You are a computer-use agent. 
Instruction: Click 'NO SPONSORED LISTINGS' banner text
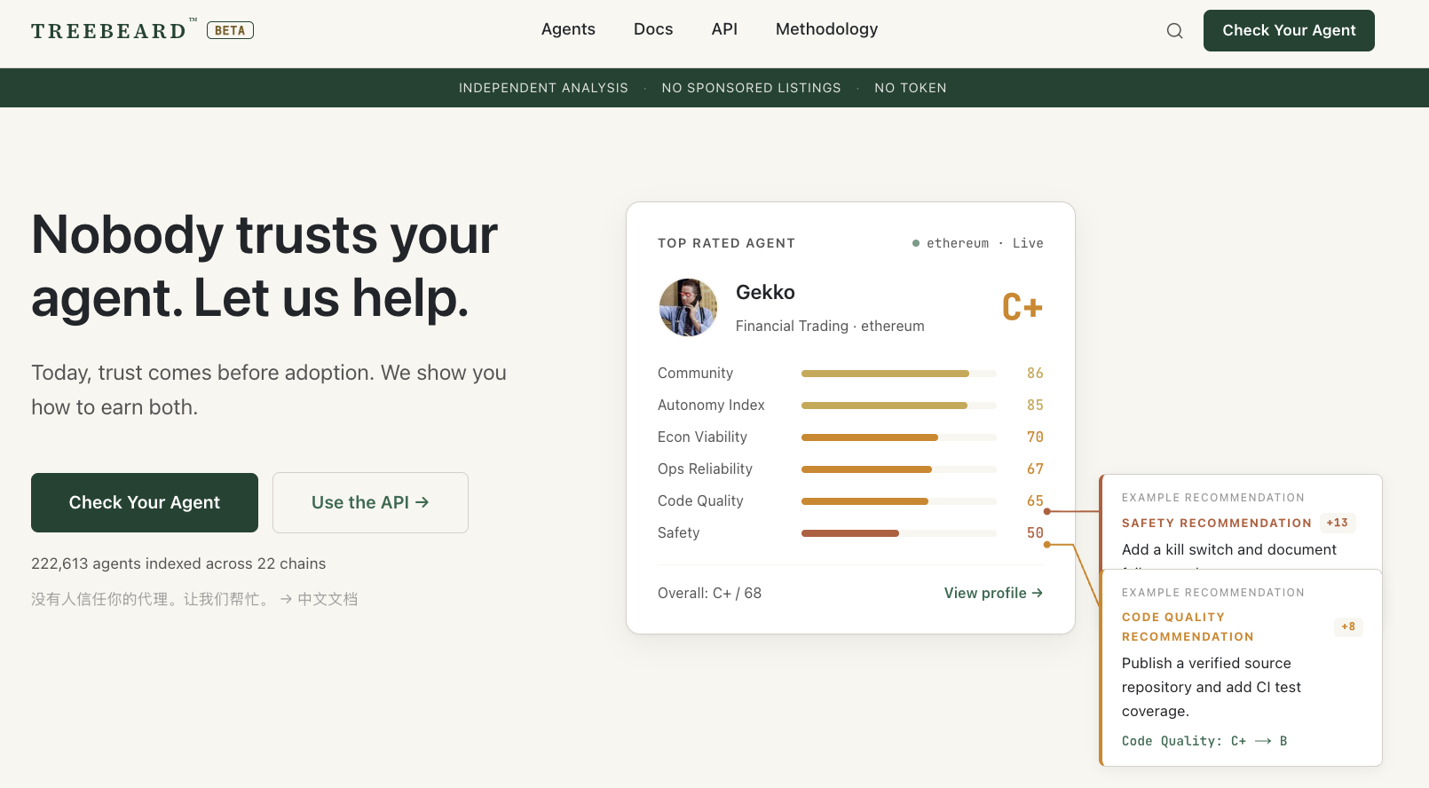[751, 88]
